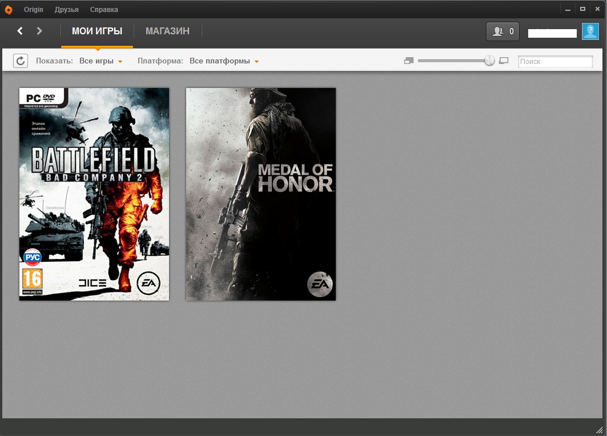
Task: Click the Показать: label
Action: coord(55,61)
